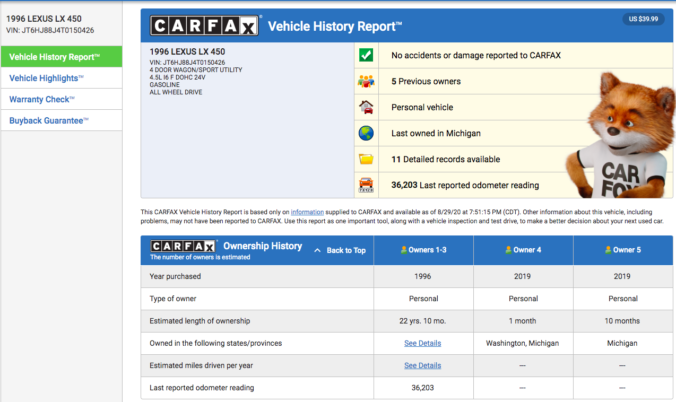This screenshot has width=676, height=402.
Task: Click the '5 Previous owners' text
Action: coord(426,81)
